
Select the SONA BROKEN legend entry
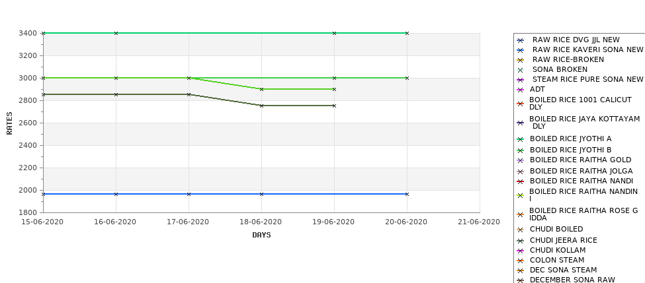click(x=560, y=69)
